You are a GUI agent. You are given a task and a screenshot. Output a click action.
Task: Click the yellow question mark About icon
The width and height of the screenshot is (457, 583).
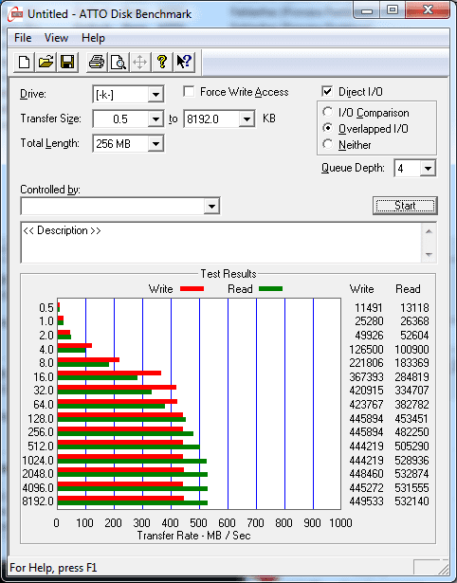[162, 63]
